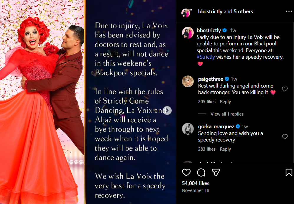Screen dimensions: 294x204
Task: Open comment box via speech bubble icon
Action: click(201, 172)
